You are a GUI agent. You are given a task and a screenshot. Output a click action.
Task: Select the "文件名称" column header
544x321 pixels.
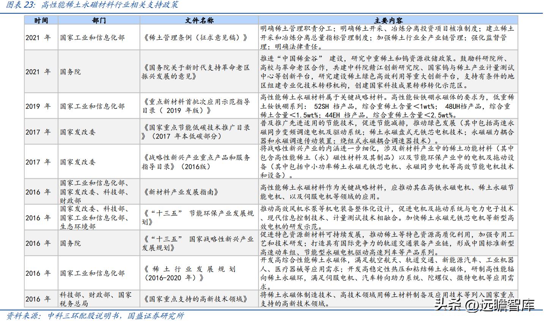point(199,21)
